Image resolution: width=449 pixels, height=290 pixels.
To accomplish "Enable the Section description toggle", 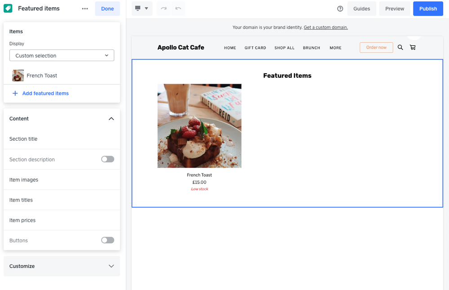I will click(x=107, y=159).
